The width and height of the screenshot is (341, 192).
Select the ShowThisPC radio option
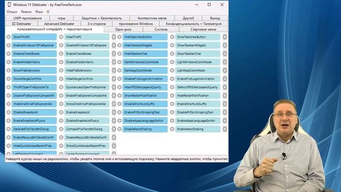pyautogui.click(x=9, y=37)
